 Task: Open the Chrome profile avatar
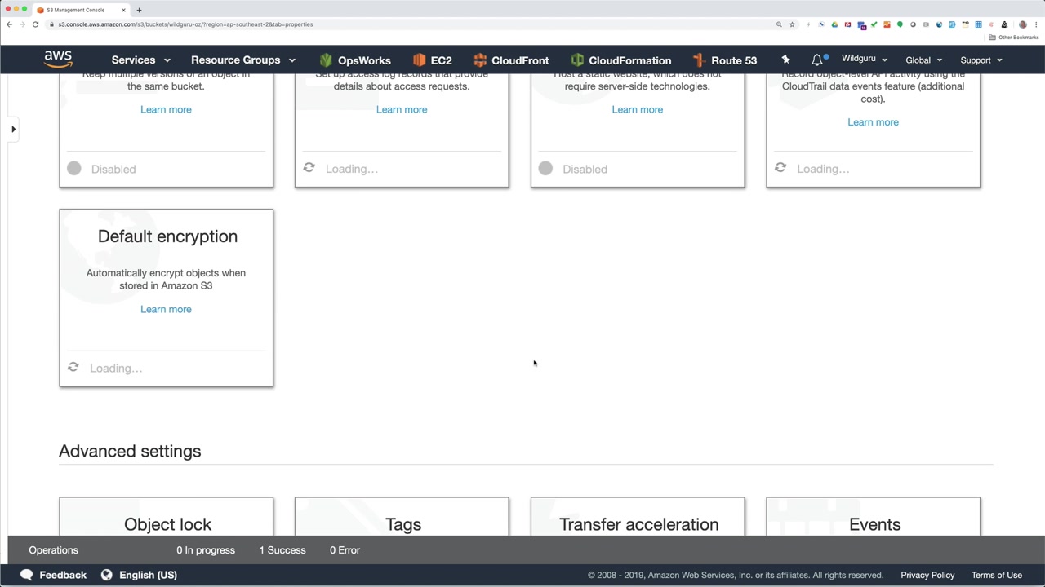1022,24
